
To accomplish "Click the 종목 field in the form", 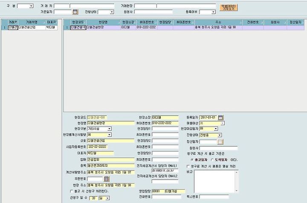I will (x=111, y=166).
